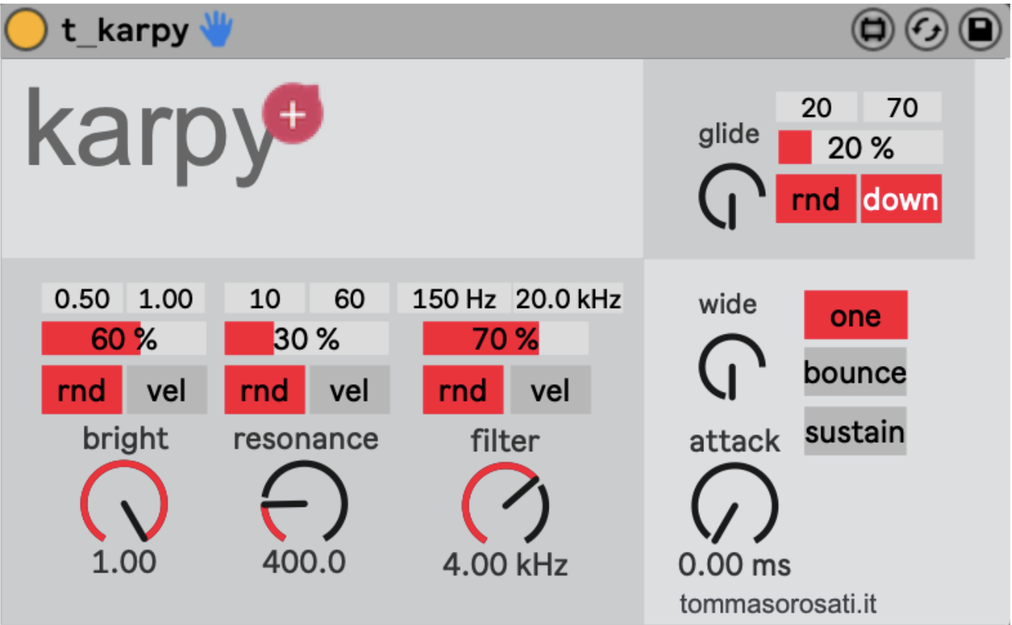1012x625 pixels.
Task: Click the hot-swap preset circular arrows icon
Action: pos(926,31)
